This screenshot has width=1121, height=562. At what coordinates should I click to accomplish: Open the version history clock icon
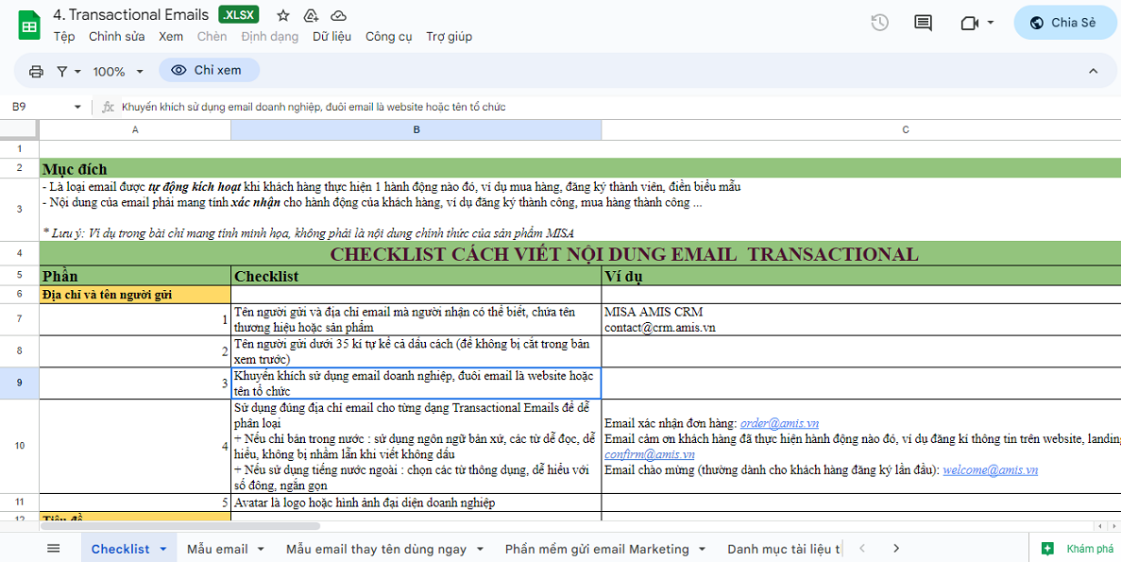[879, 23]
